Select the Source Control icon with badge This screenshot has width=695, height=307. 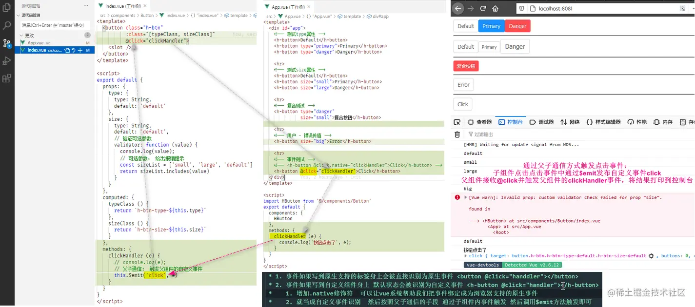coord(7,43)
